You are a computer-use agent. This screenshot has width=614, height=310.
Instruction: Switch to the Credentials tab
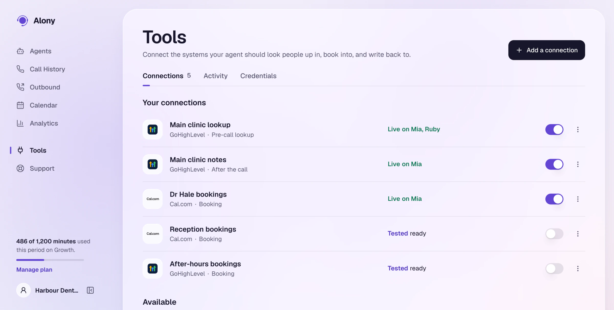[258, 76]
